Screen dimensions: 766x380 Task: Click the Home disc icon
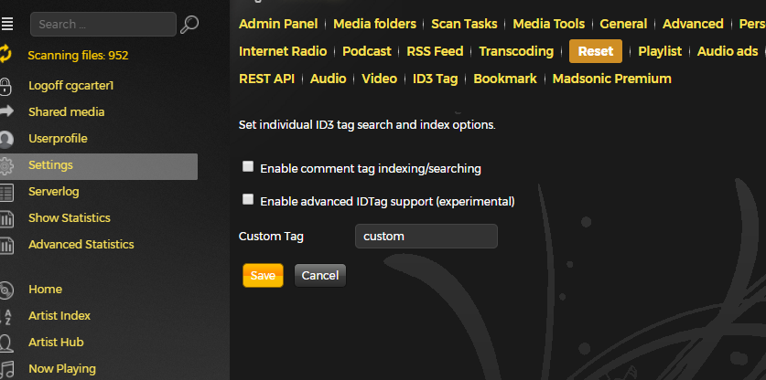pos(6,290)
